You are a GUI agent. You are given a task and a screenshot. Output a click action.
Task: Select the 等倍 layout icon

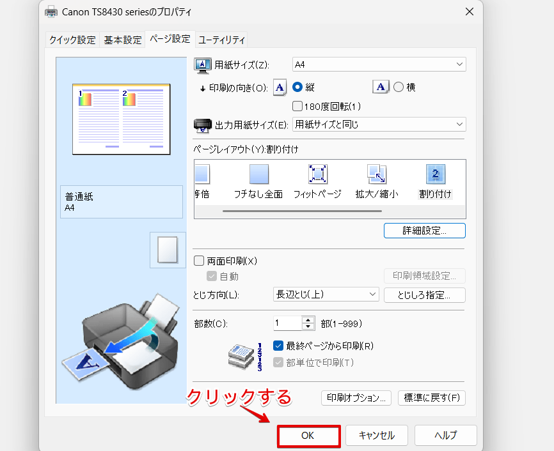coord(202,174)
